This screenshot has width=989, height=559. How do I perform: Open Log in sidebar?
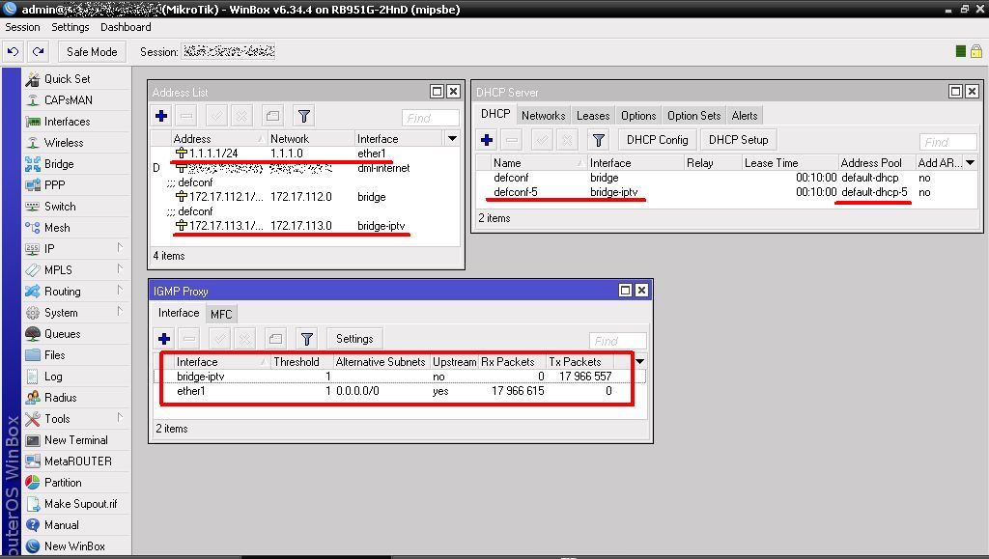(x=75, y=377)
